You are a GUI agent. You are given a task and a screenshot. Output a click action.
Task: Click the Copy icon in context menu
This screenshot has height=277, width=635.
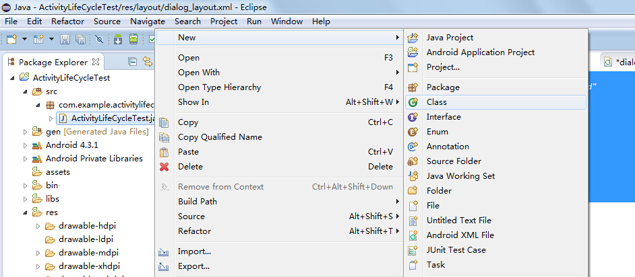(x=164, y=122)
